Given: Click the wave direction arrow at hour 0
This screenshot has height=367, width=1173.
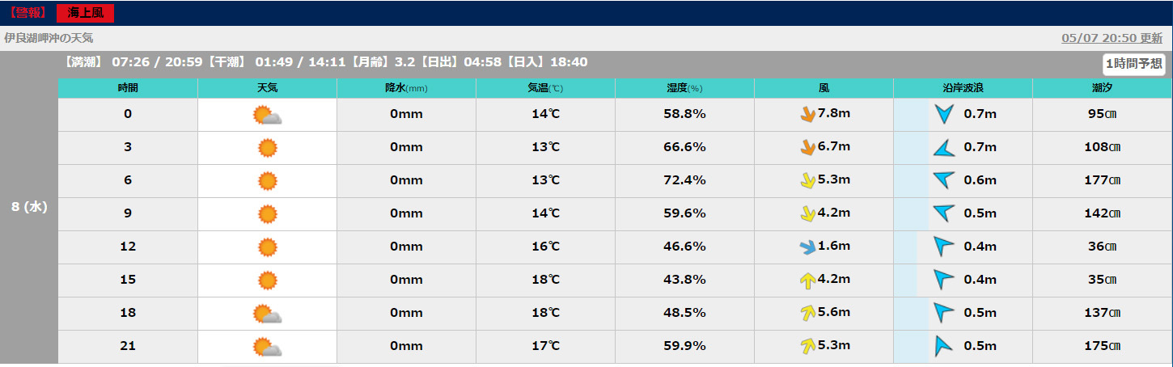Looking at the screenshot, I should [943, 115].
